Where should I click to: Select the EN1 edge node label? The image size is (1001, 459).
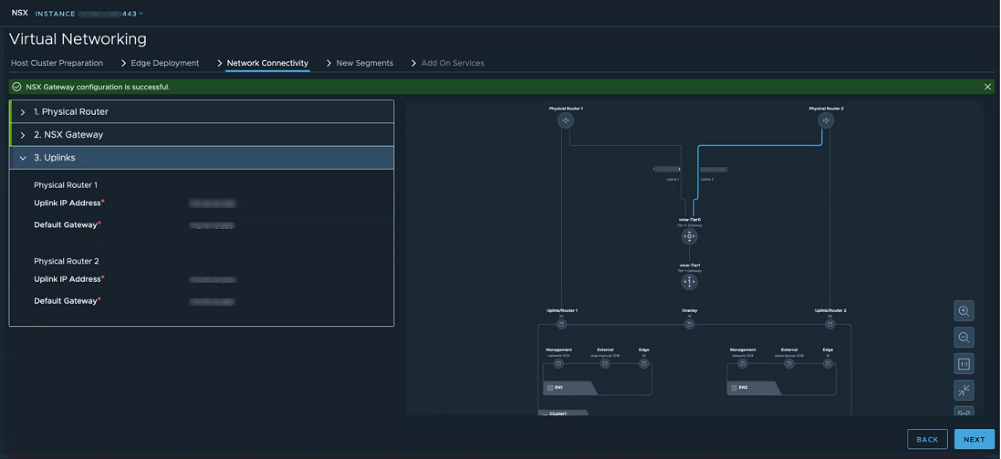tap(558, 388)
